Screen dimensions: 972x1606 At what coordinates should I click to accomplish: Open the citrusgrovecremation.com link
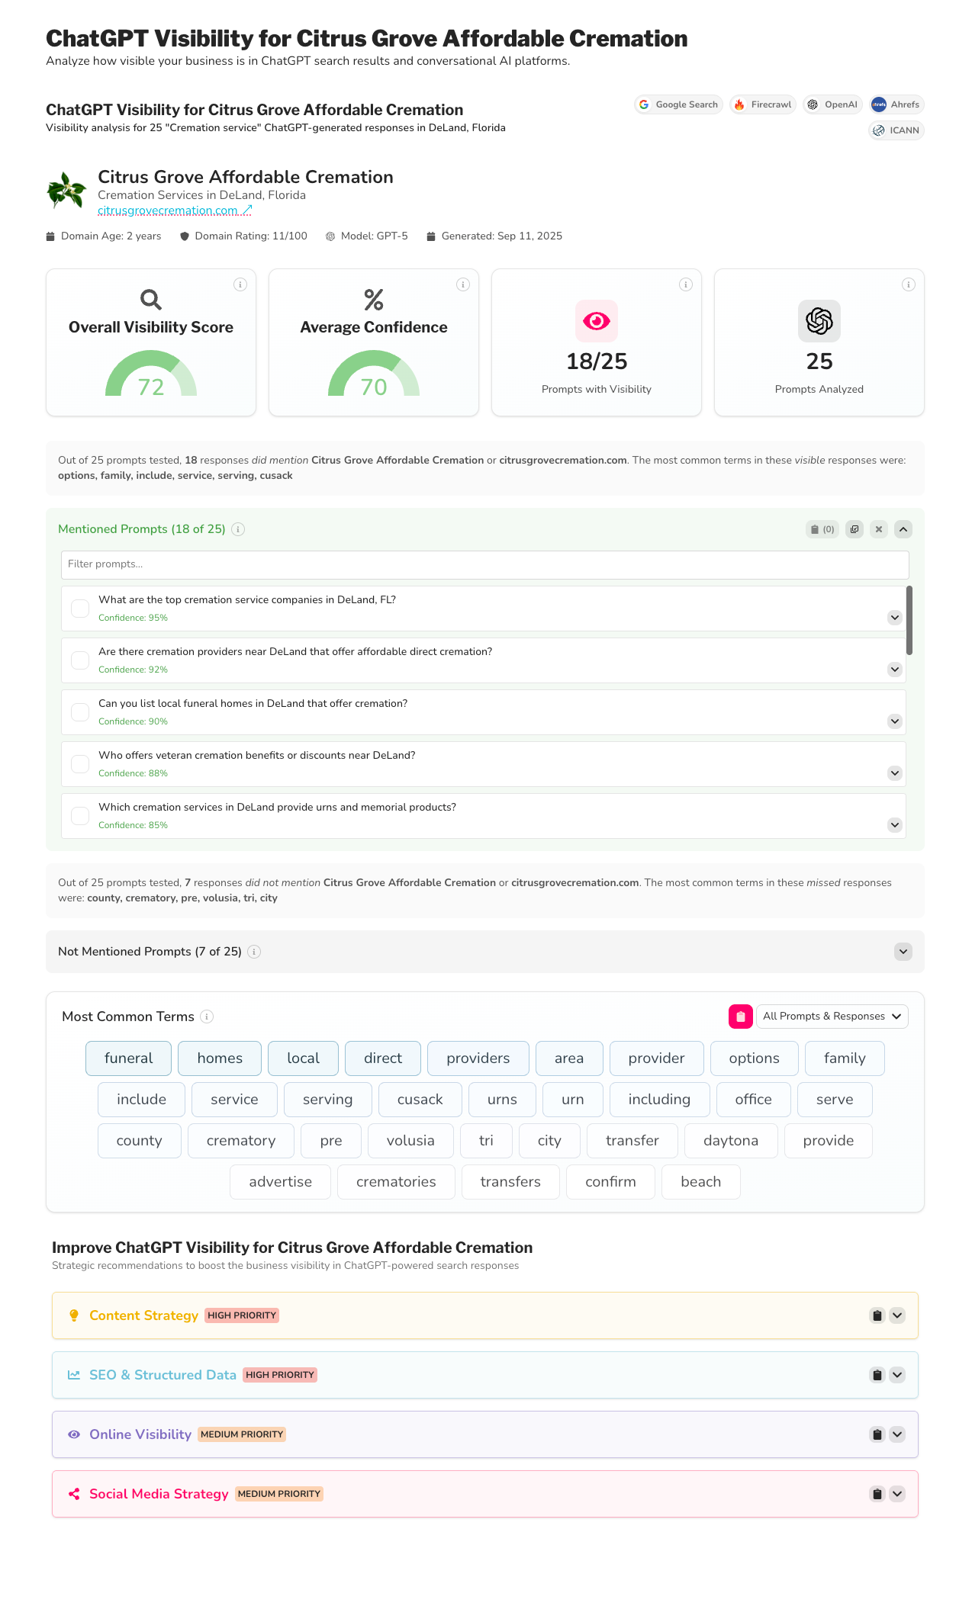[175, 210]
